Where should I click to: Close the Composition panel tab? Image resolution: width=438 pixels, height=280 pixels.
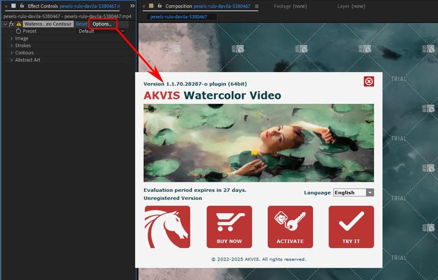144,6
